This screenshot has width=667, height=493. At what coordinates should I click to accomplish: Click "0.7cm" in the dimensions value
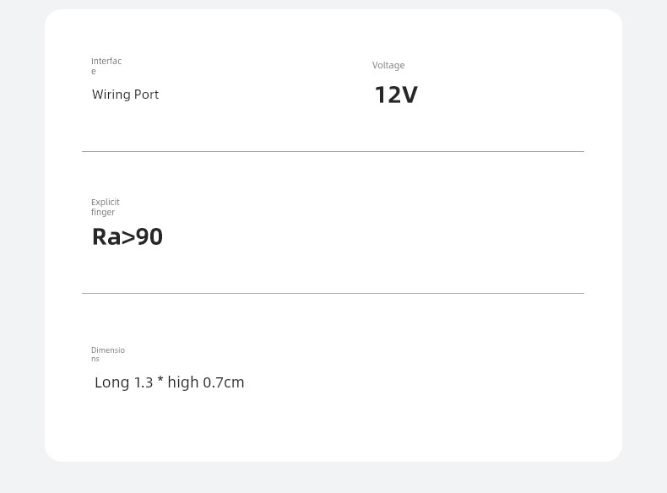click(224, 382)
